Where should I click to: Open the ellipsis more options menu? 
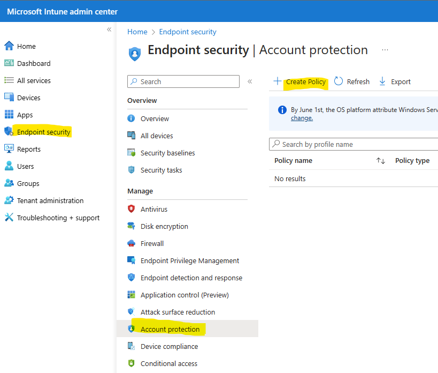click(385, 50)
